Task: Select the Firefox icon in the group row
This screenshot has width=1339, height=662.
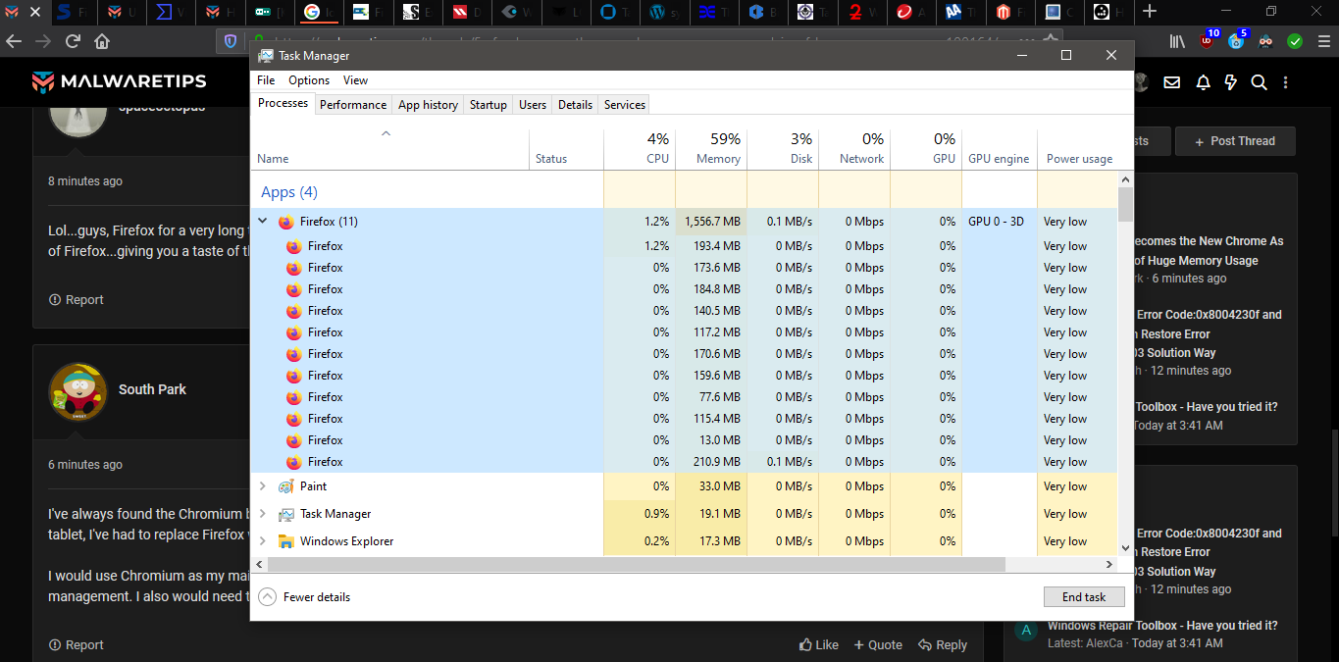Action: click(x=286, y=222)
